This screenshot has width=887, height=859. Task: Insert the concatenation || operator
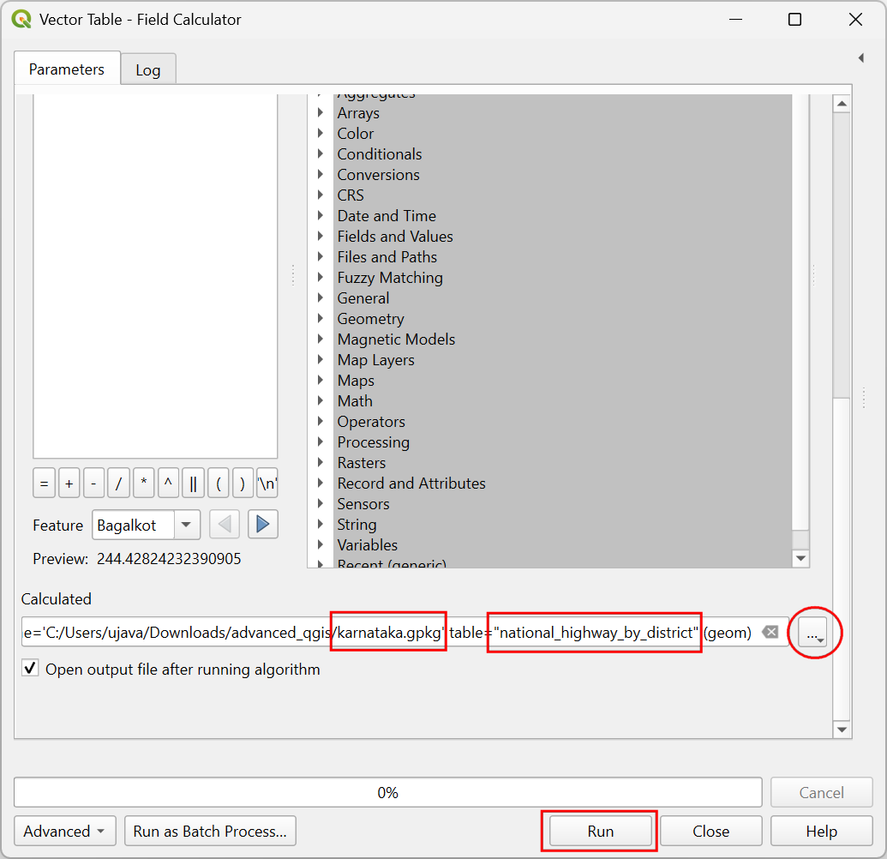pos(193,484)
